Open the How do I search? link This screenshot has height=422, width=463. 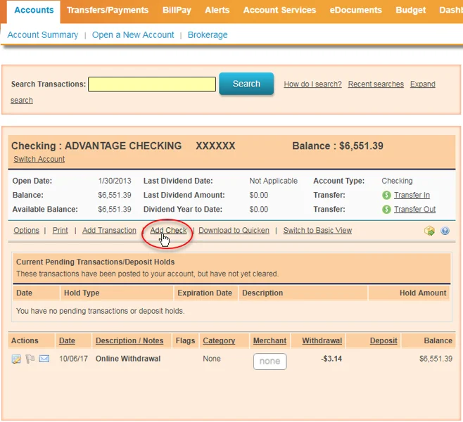click(x=312, y=84)
